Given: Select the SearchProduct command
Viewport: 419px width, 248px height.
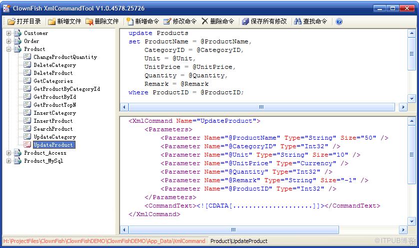Looking at the screenshot, I should click(53, 129).
